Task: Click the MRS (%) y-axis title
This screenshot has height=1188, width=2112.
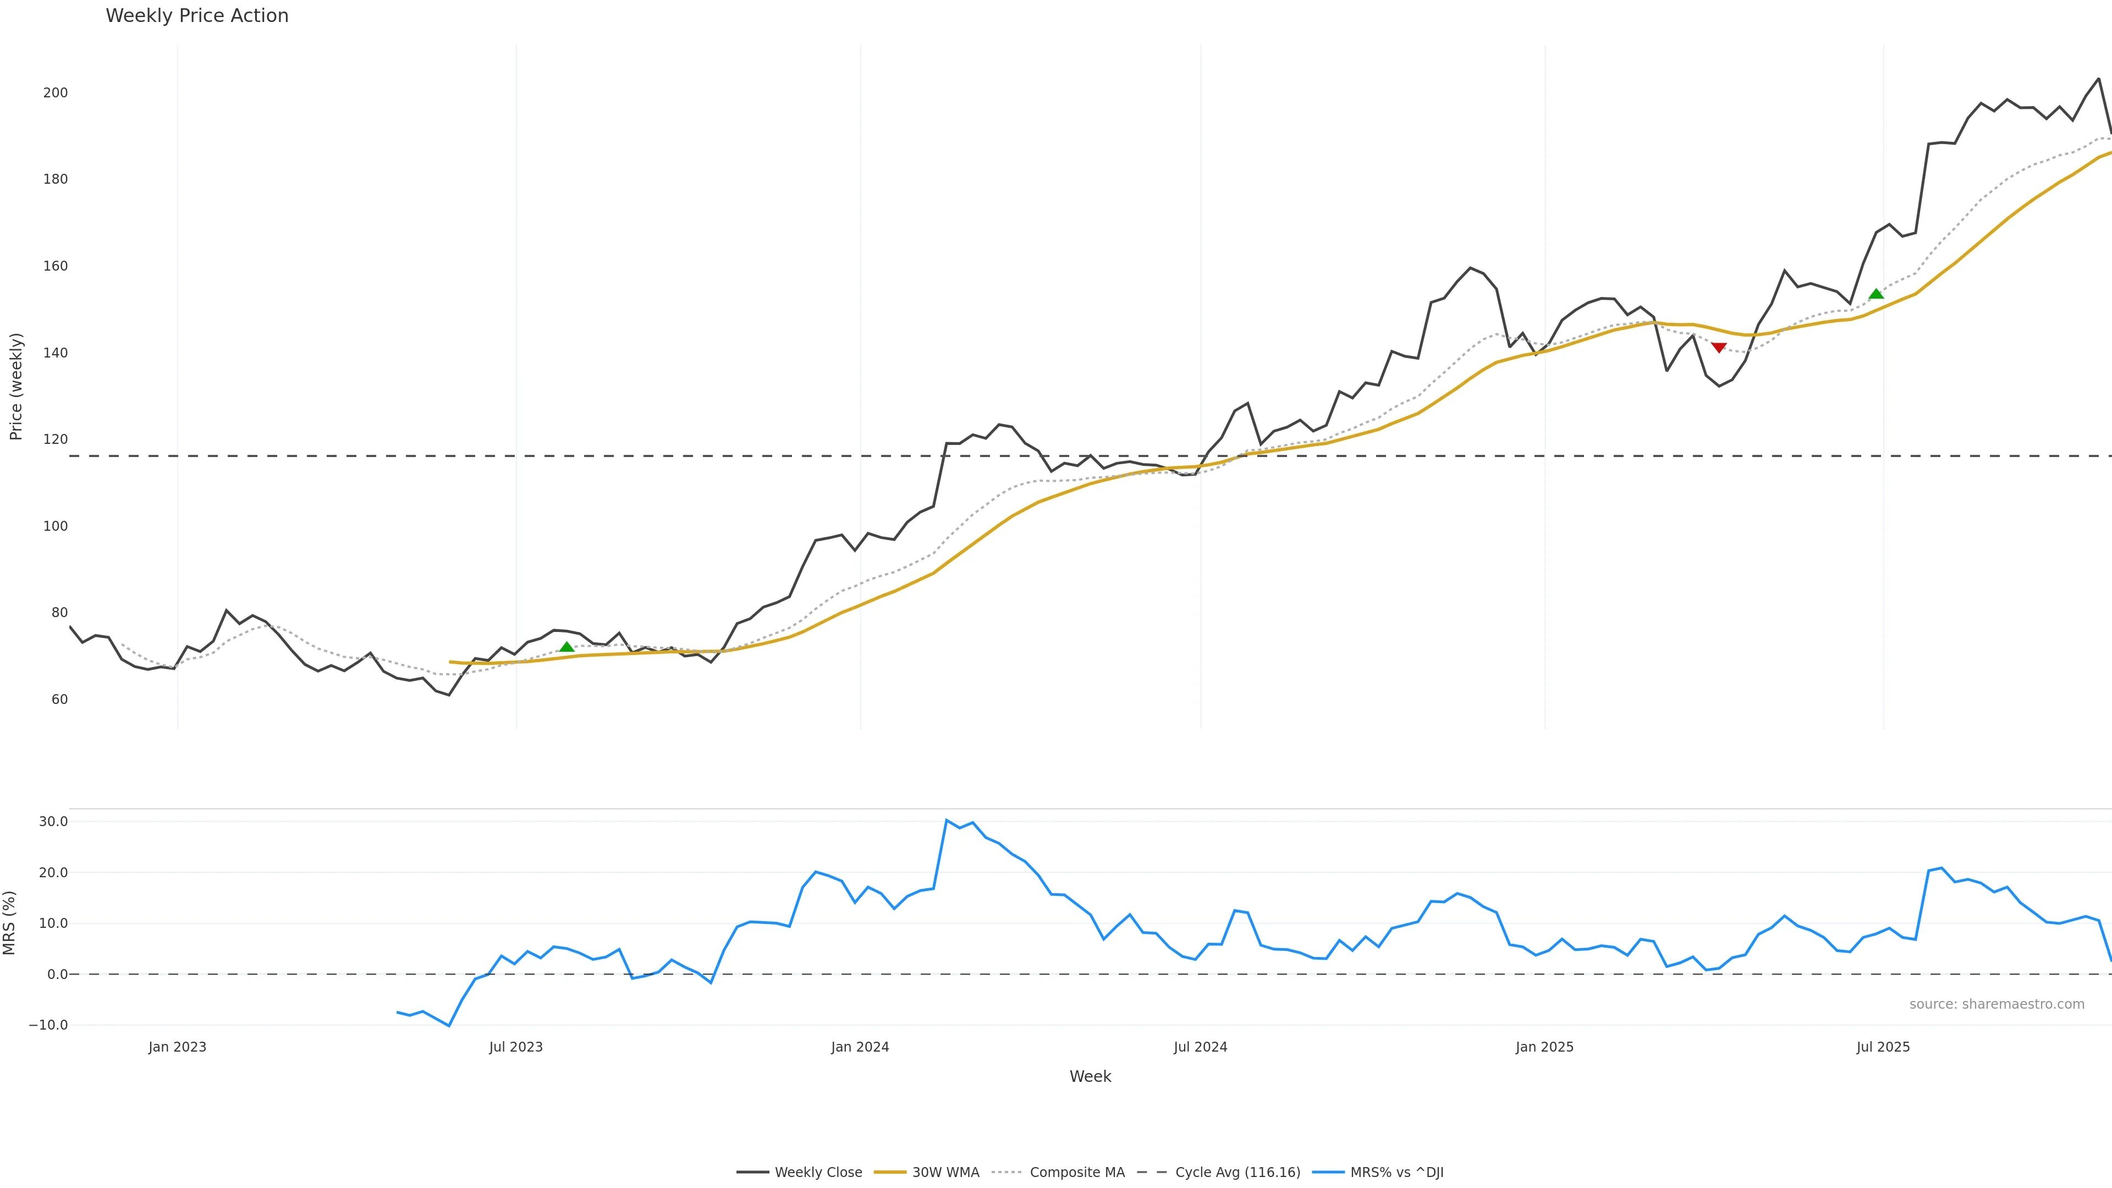Action: click(10, 922)
